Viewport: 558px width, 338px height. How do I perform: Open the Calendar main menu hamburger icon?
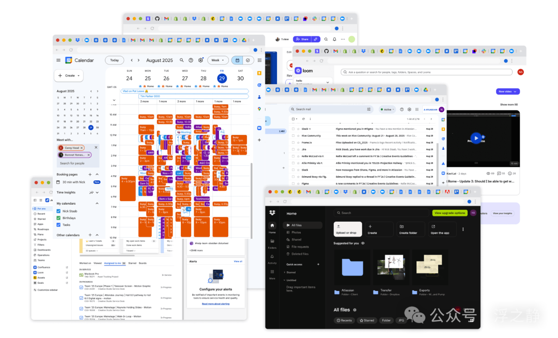click(58, 60)
